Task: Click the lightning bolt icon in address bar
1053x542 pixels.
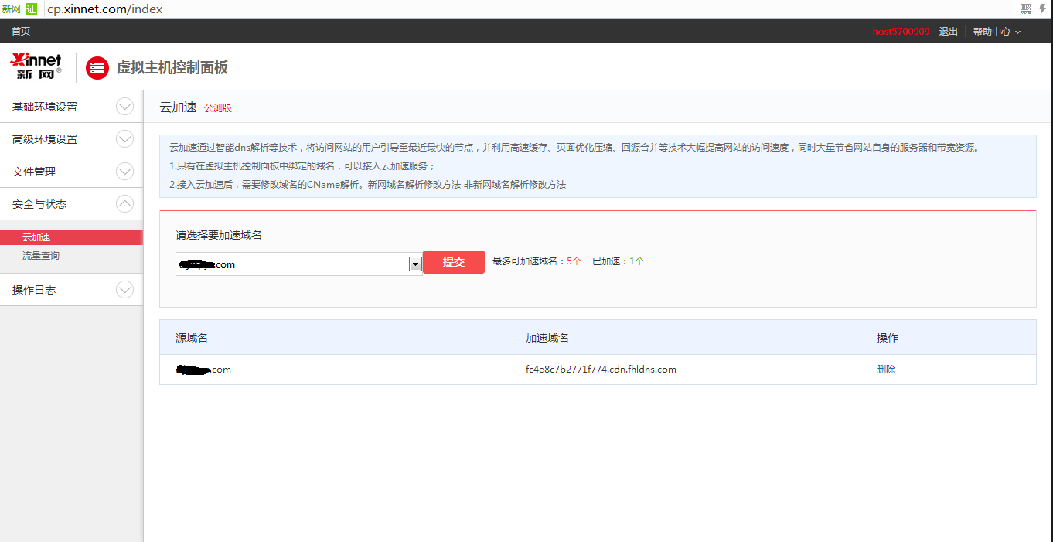Action: (1041, 9)
